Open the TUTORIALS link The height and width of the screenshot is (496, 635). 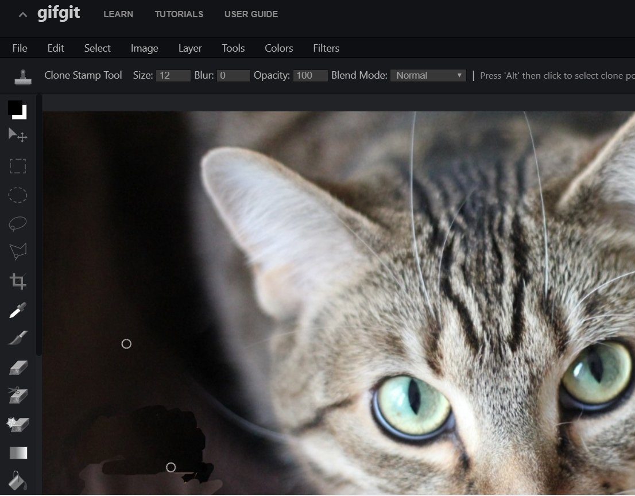coord(179,14)
